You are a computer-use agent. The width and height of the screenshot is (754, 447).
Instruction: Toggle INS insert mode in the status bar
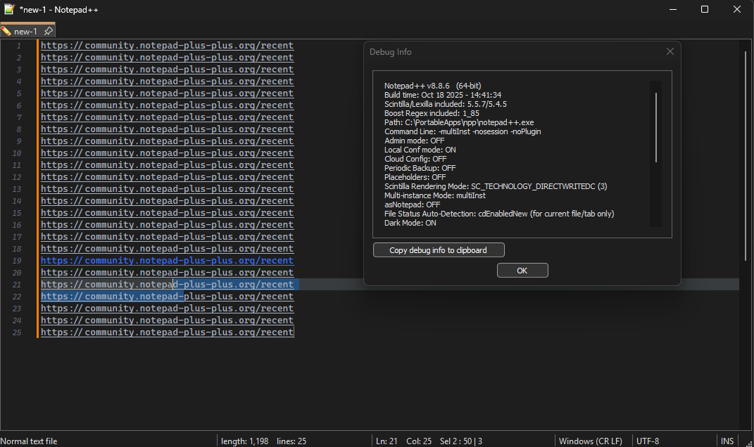click(x=727, y=441)
